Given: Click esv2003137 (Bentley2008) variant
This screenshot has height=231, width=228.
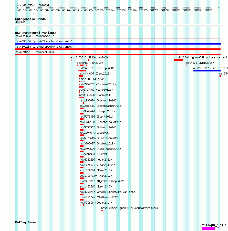Looking at the screenshot, I should coord(96,68).
